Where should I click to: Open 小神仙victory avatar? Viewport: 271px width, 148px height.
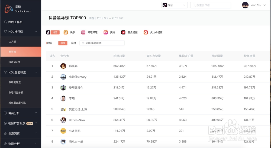63,77
